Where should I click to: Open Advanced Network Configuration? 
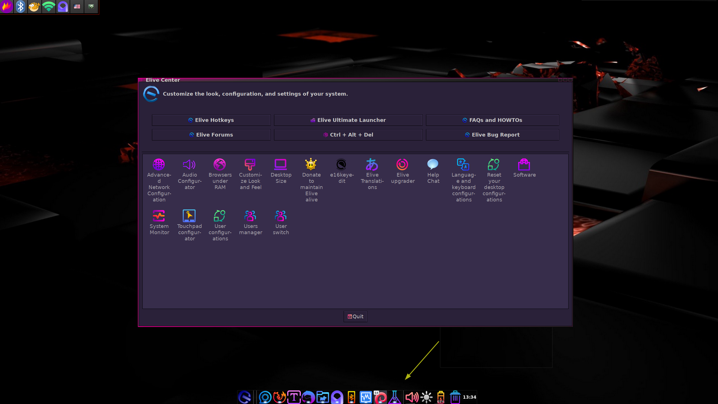click(159, 180)
